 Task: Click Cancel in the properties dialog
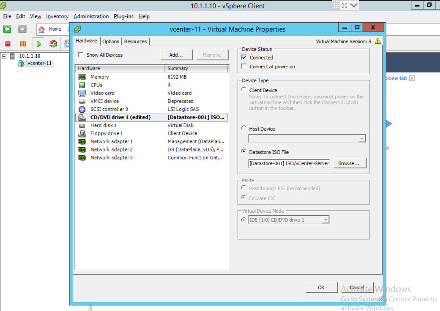pos(357,288)
